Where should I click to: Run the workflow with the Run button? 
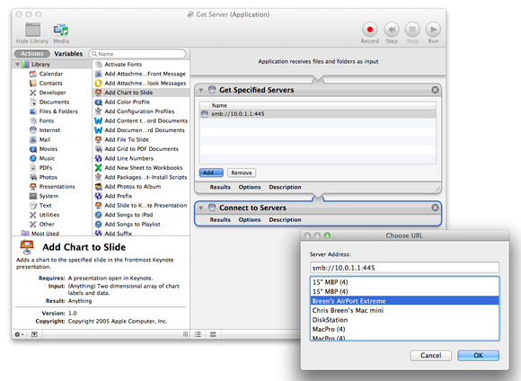pos(433,30)
